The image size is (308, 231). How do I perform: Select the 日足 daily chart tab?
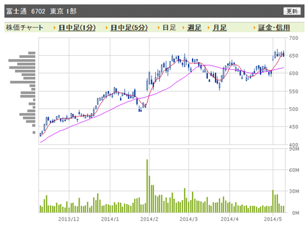pyautogui.click(x=169, y=28)
